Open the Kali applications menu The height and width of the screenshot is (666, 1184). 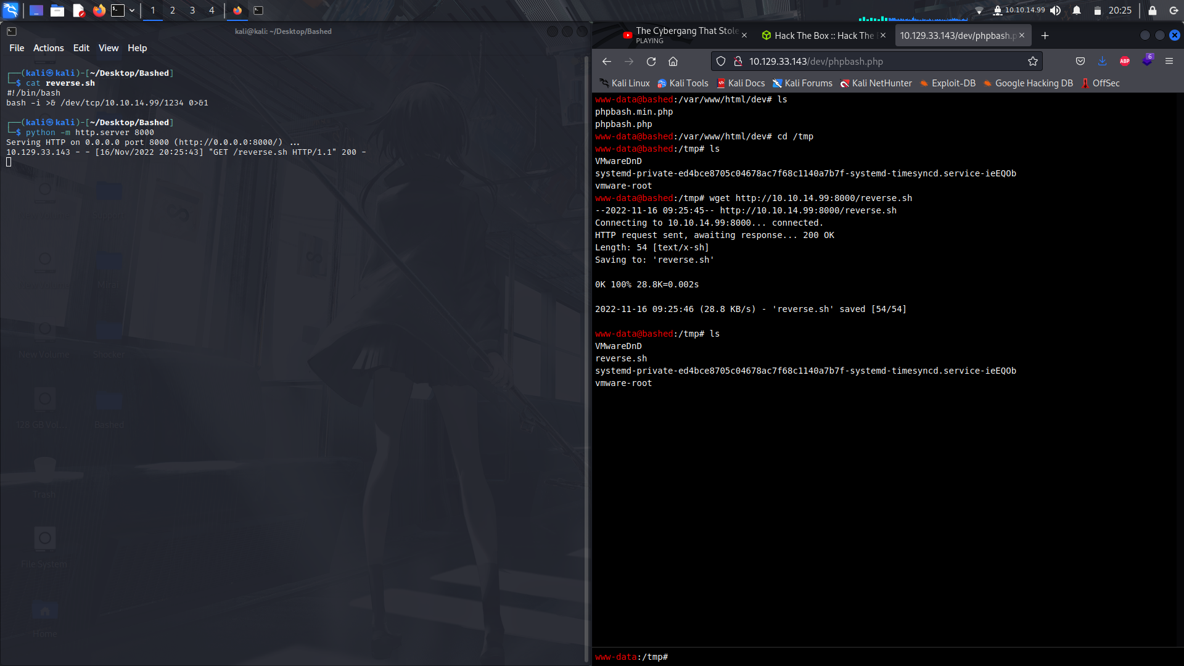click(x=10, y=10)
